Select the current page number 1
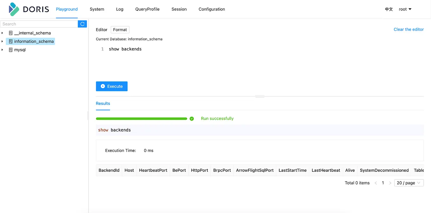Image resolution: width=431 pixels, height=213 pixels. [383, 183]
